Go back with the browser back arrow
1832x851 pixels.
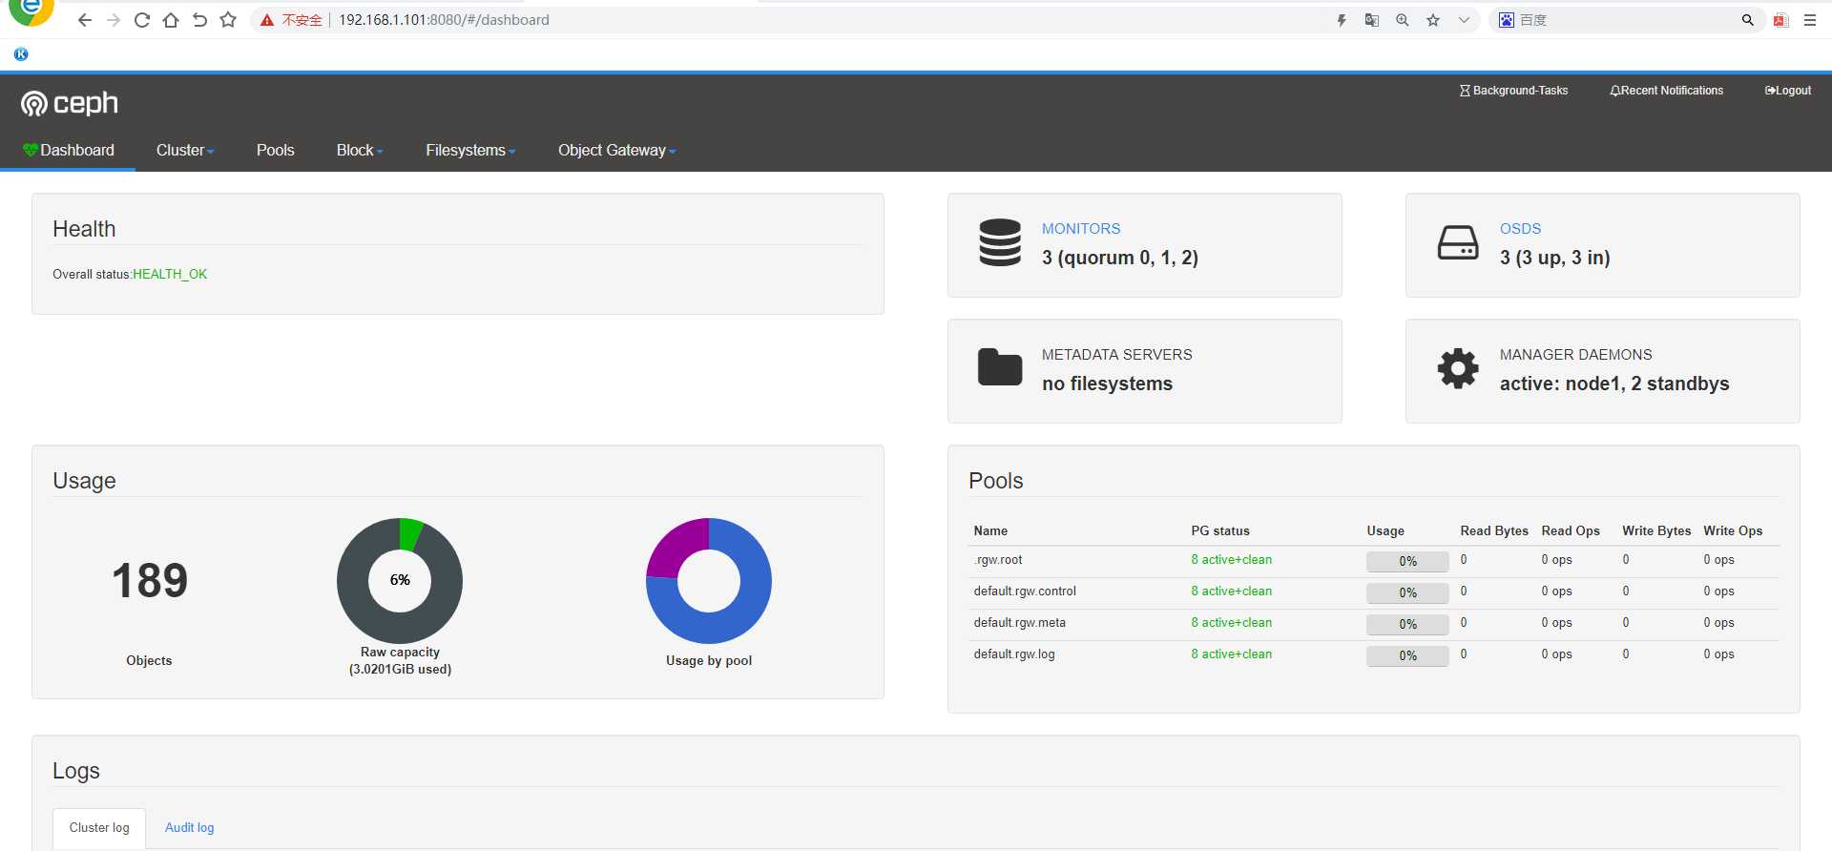(85, 20)
